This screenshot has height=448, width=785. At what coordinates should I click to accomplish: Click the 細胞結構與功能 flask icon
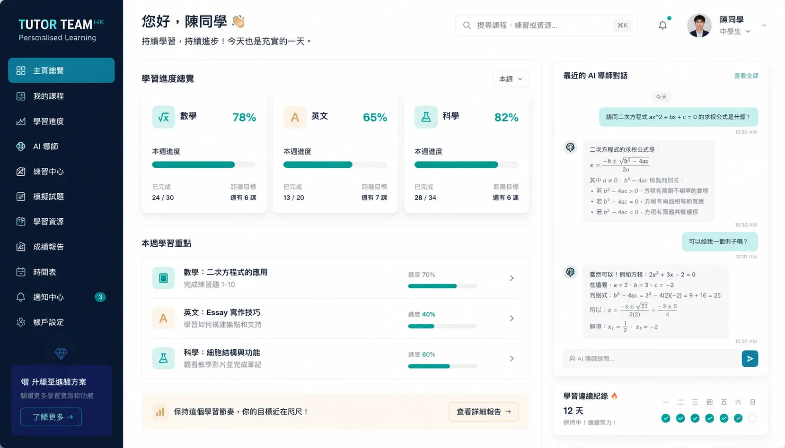[x=163, y=358]
